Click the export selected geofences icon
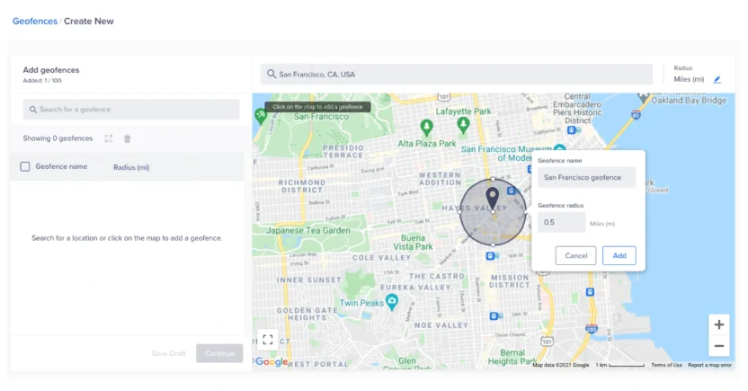 coord(109,138)
